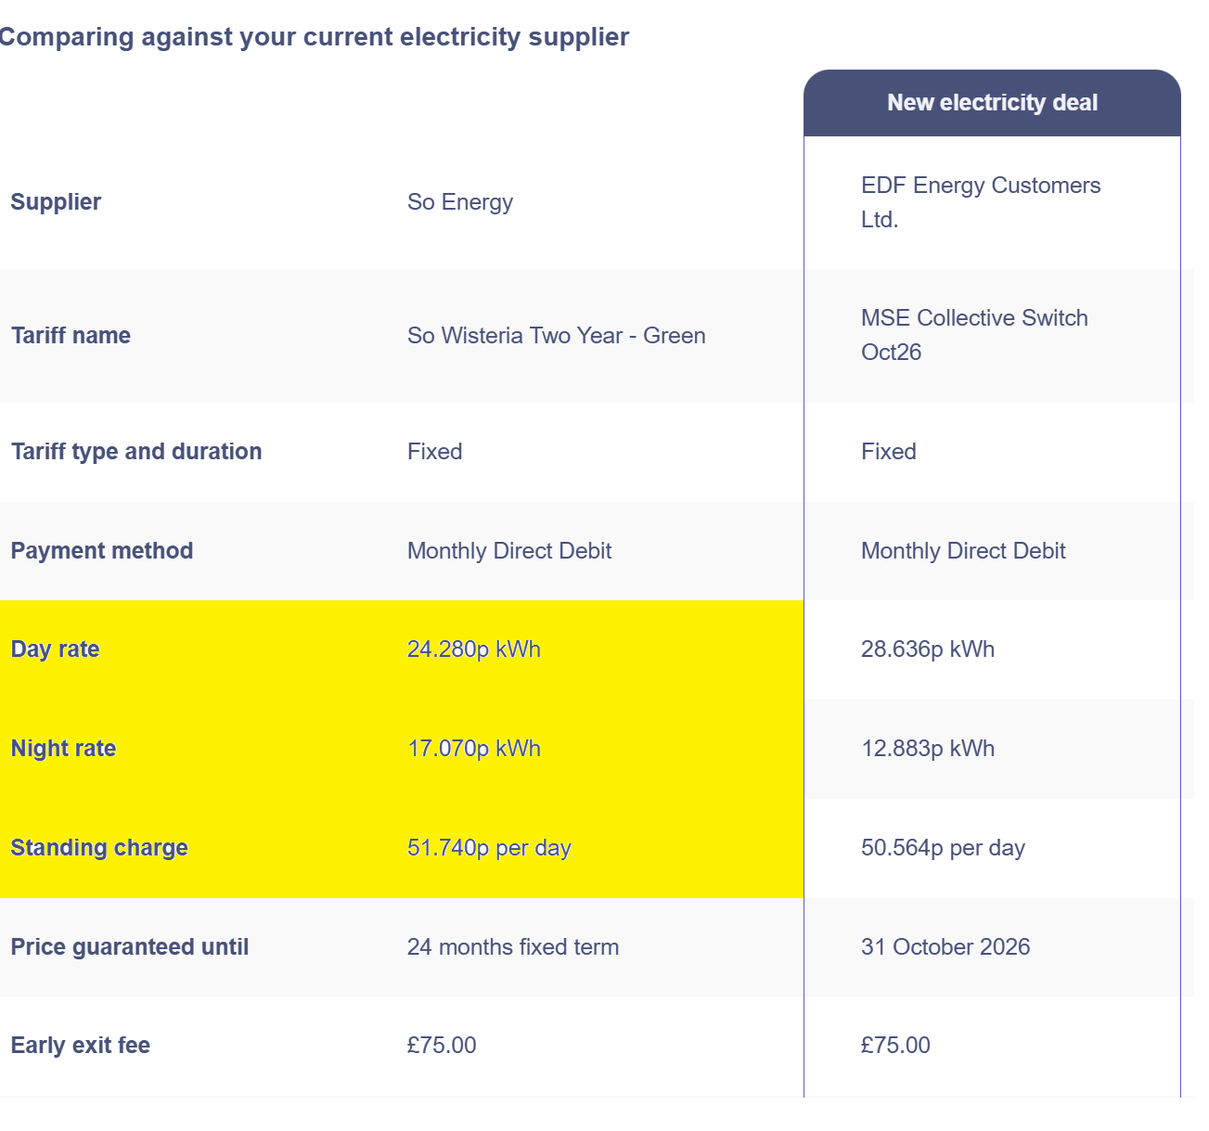Click the Payment method row label
The width and height of the screenshot is (1209, 1131).
(102, 551)
